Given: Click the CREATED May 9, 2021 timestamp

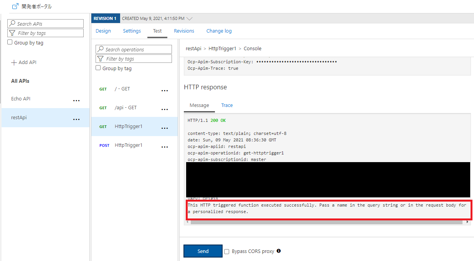Looking at the screenshot, I should coord(153,18).
